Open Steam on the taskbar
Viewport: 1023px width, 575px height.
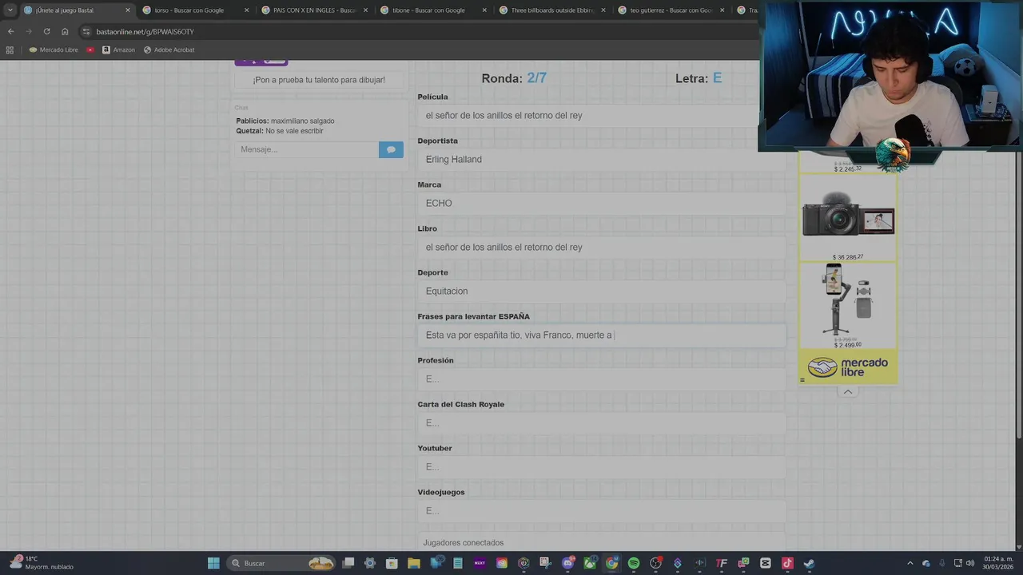tap(809, 563)
